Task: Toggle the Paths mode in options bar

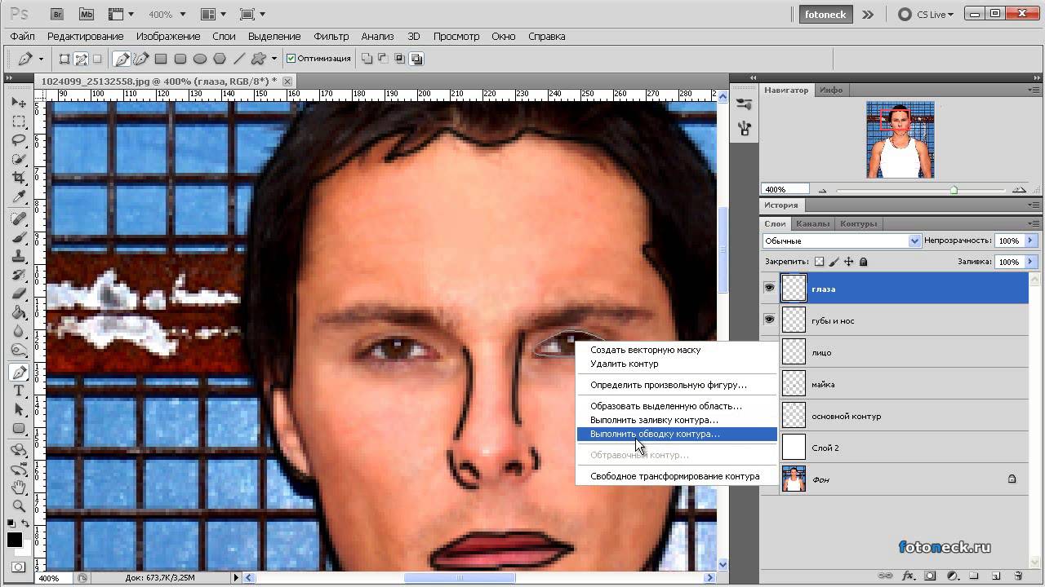Action: point(81,59)
